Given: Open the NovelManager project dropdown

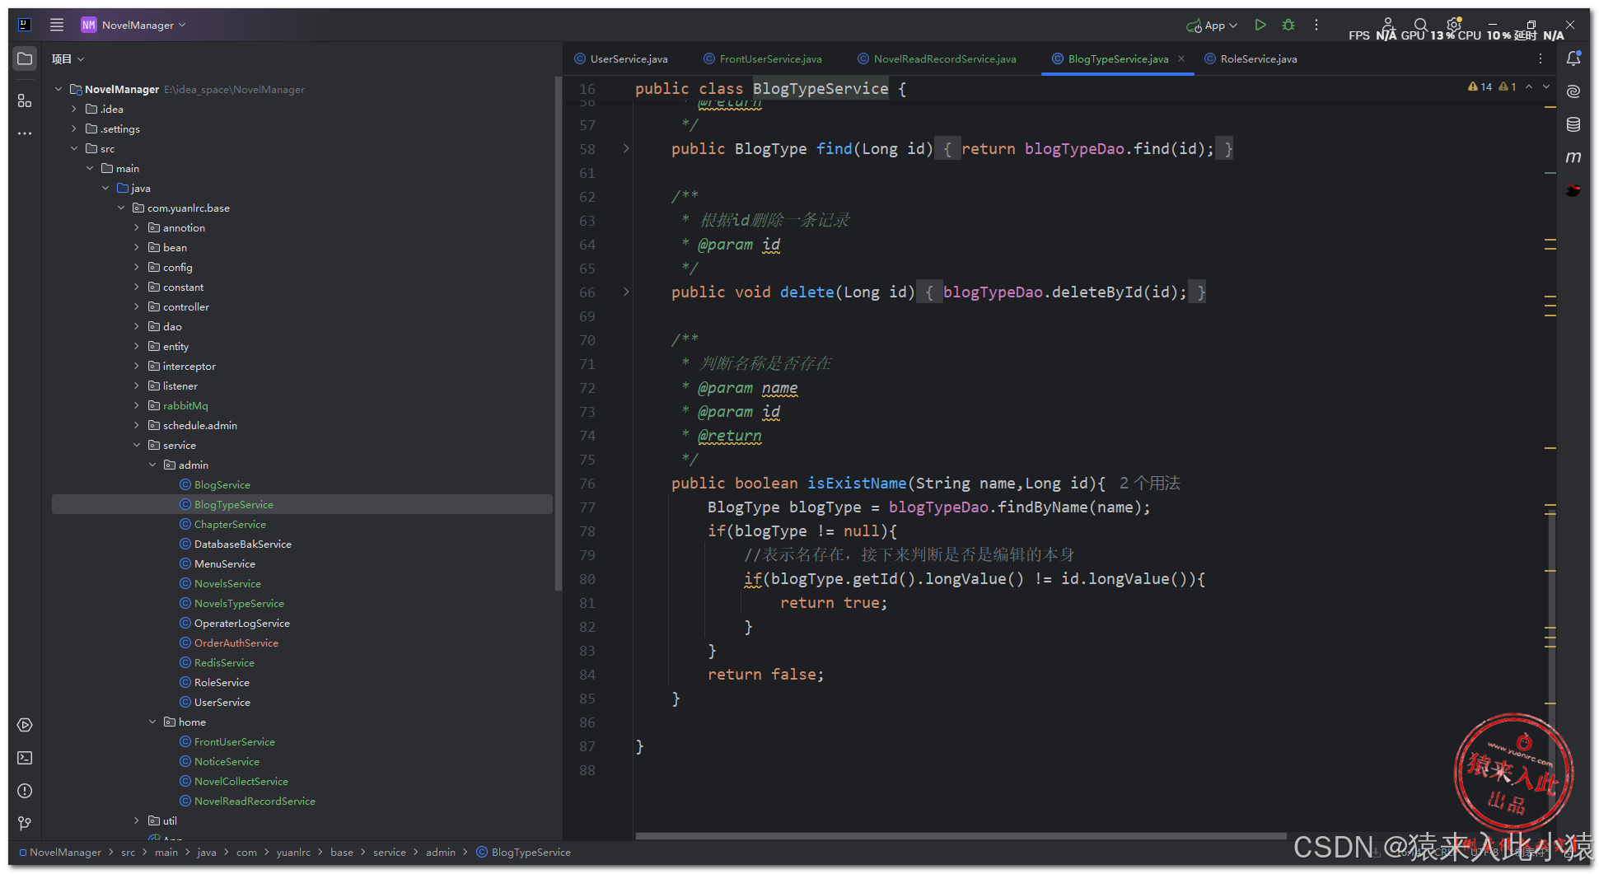Looking at the screenshot, I should click(133, 25).
